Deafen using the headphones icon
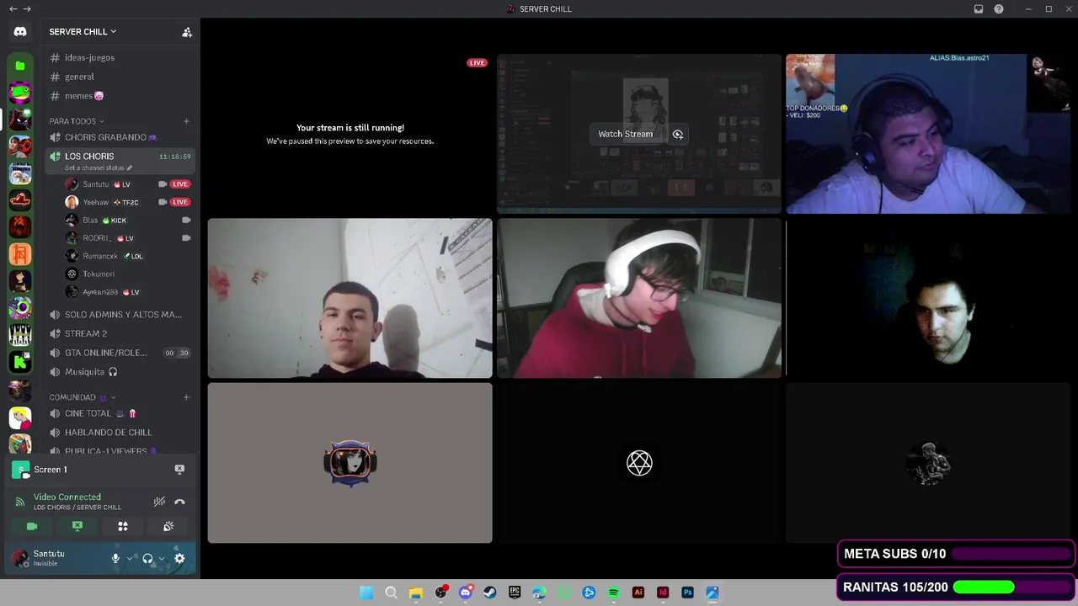1078x606 pixels. (x=147, y=558)
